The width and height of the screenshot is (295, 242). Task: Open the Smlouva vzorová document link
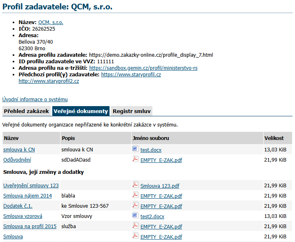coord(23,216)
